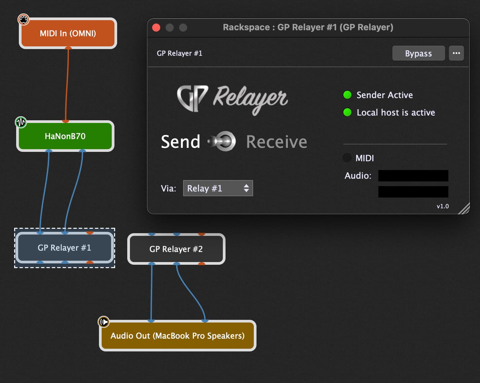This screenshot has width=480, height=383.
Task: Click the window resize grip corner
Action: (464, 209)
